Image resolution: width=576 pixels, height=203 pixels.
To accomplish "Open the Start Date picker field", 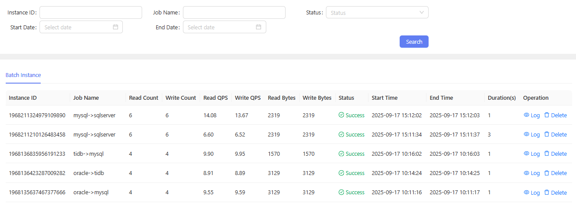I will [x=77, y=27].
